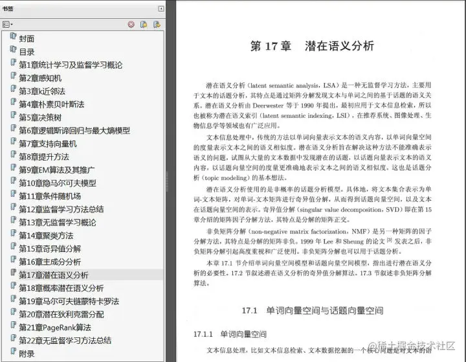
Task: Click the 书签 panel title
Action: (8, 8)
